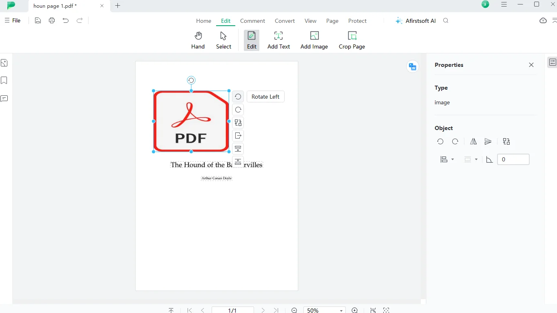Select the Hand tool
The image size is (557, 313).
[198, 40]
